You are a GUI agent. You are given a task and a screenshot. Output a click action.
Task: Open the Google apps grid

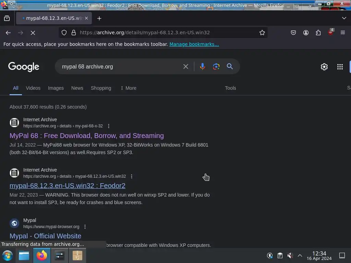[340, 67]
